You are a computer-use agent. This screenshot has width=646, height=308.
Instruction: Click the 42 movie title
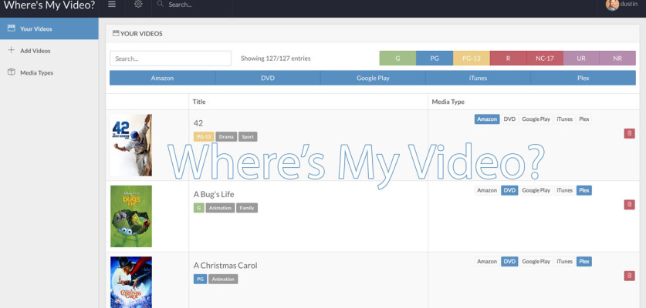[x=198, y=123]
